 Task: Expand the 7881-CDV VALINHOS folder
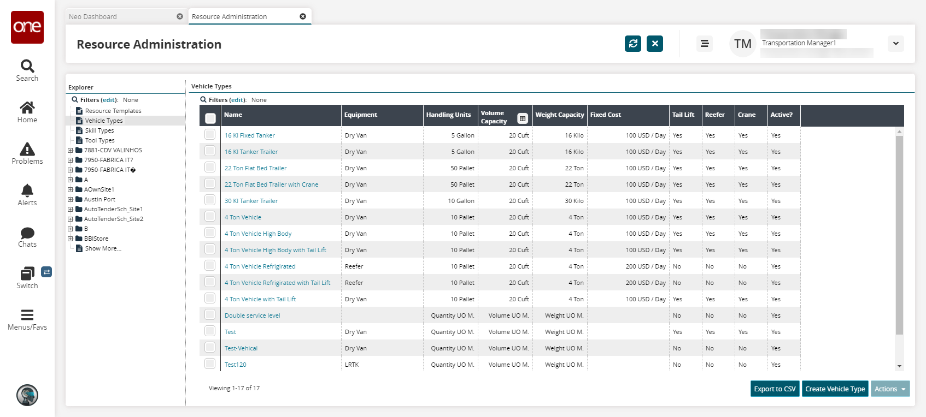(70, 150)
